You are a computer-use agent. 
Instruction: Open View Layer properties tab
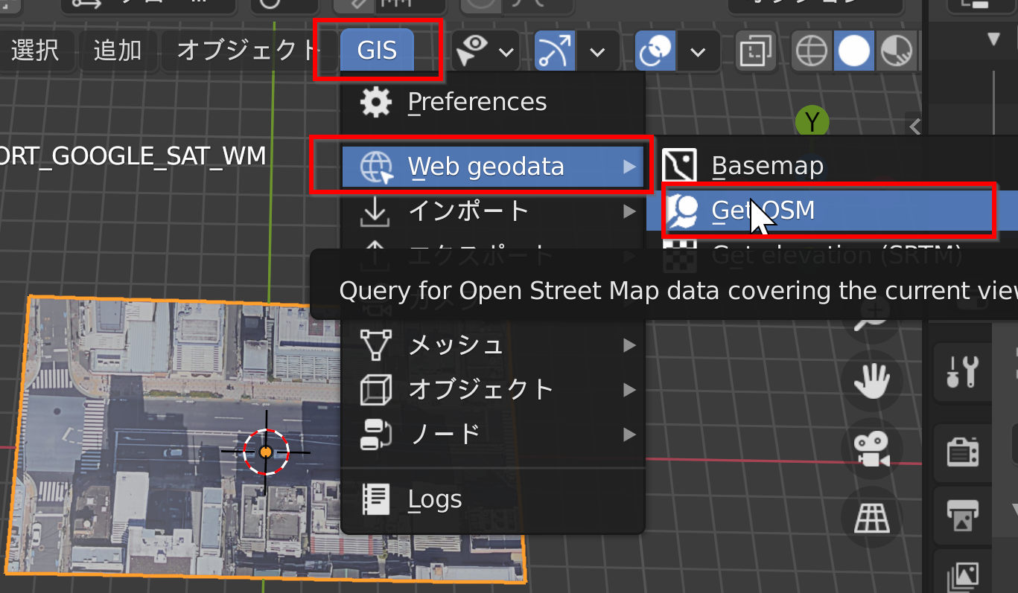[963, 574]
